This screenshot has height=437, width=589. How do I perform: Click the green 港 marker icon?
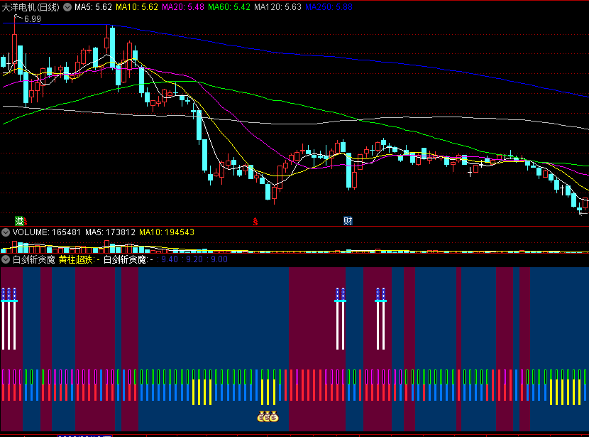pyautogui.click(x=20, y=220)
